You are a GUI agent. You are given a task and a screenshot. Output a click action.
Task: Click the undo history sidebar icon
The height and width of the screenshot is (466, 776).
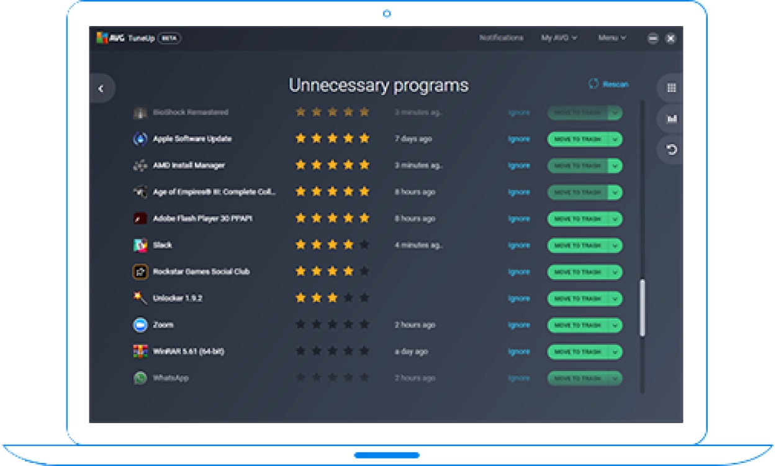tap(671, 150)
